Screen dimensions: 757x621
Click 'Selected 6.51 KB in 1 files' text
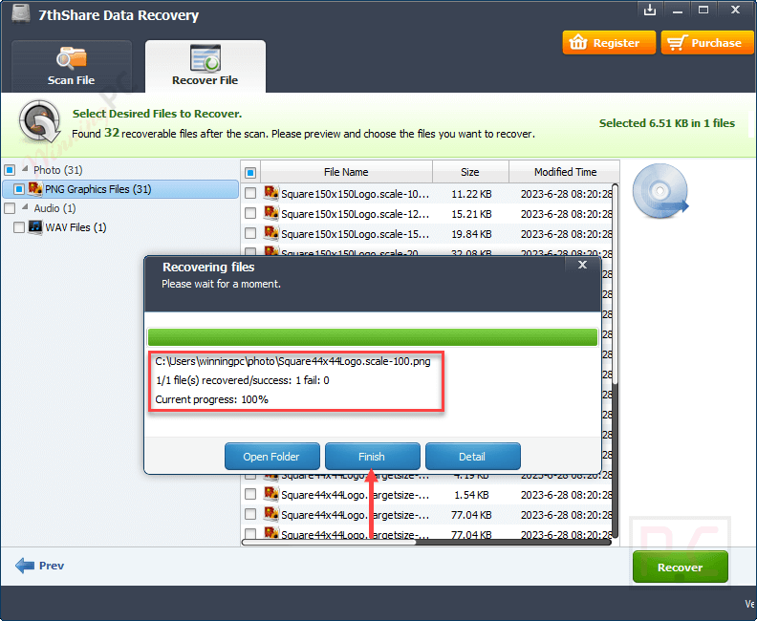(x=667, y=123)
